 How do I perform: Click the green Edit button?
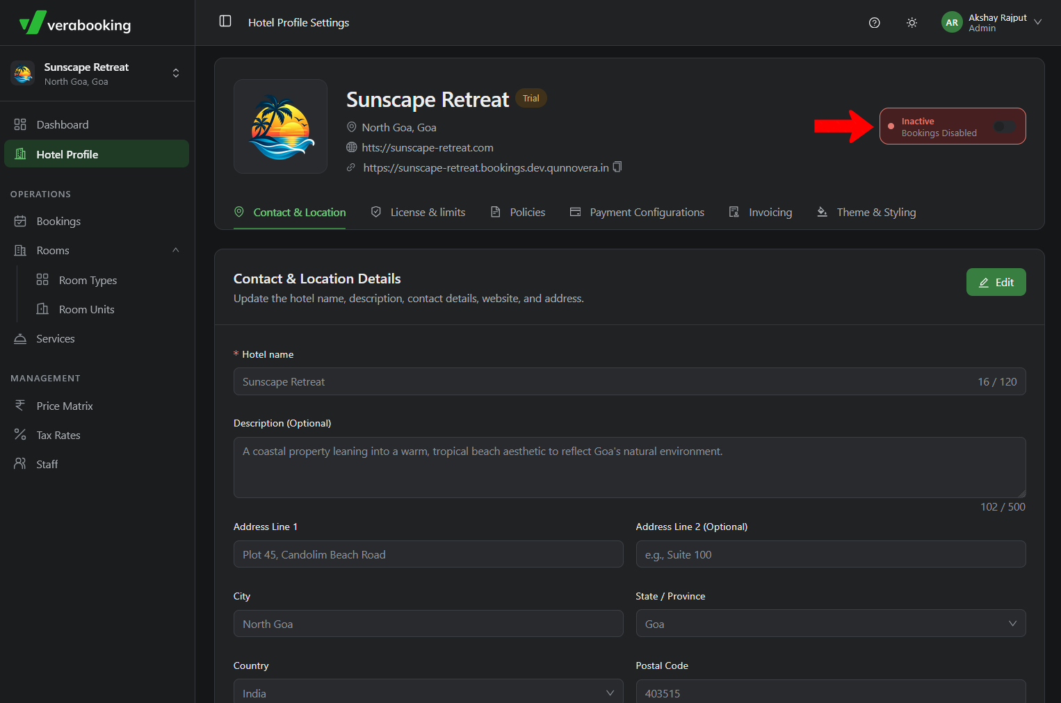coord(996,282)
